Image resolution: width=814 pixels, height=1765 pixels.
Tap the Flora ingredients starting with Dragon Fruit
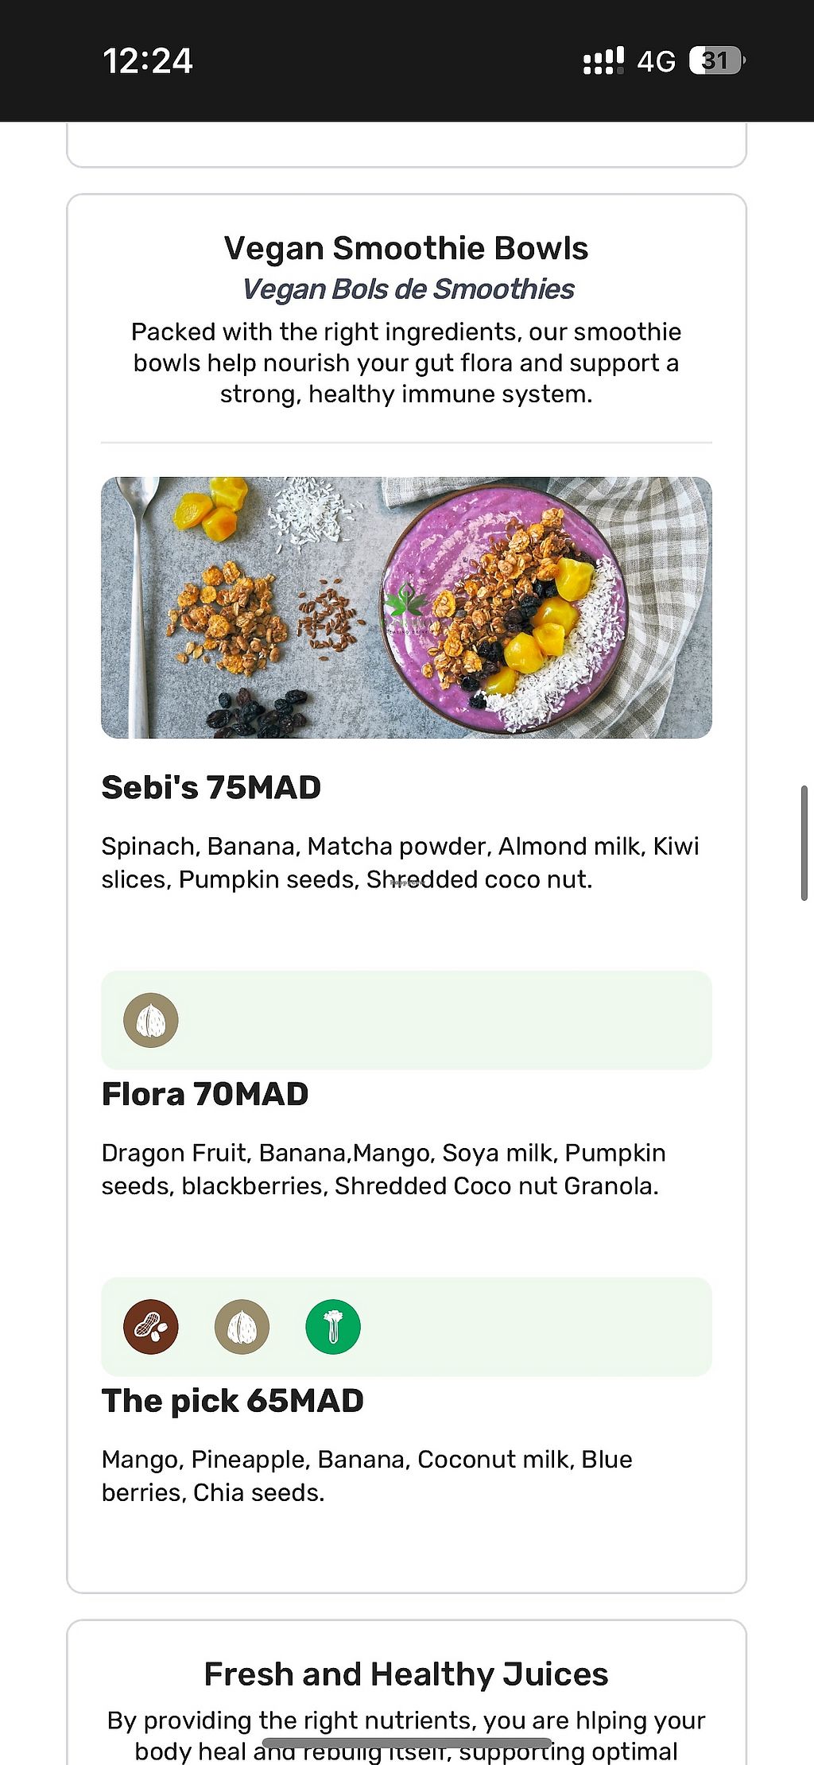(x=384, y=1170)
